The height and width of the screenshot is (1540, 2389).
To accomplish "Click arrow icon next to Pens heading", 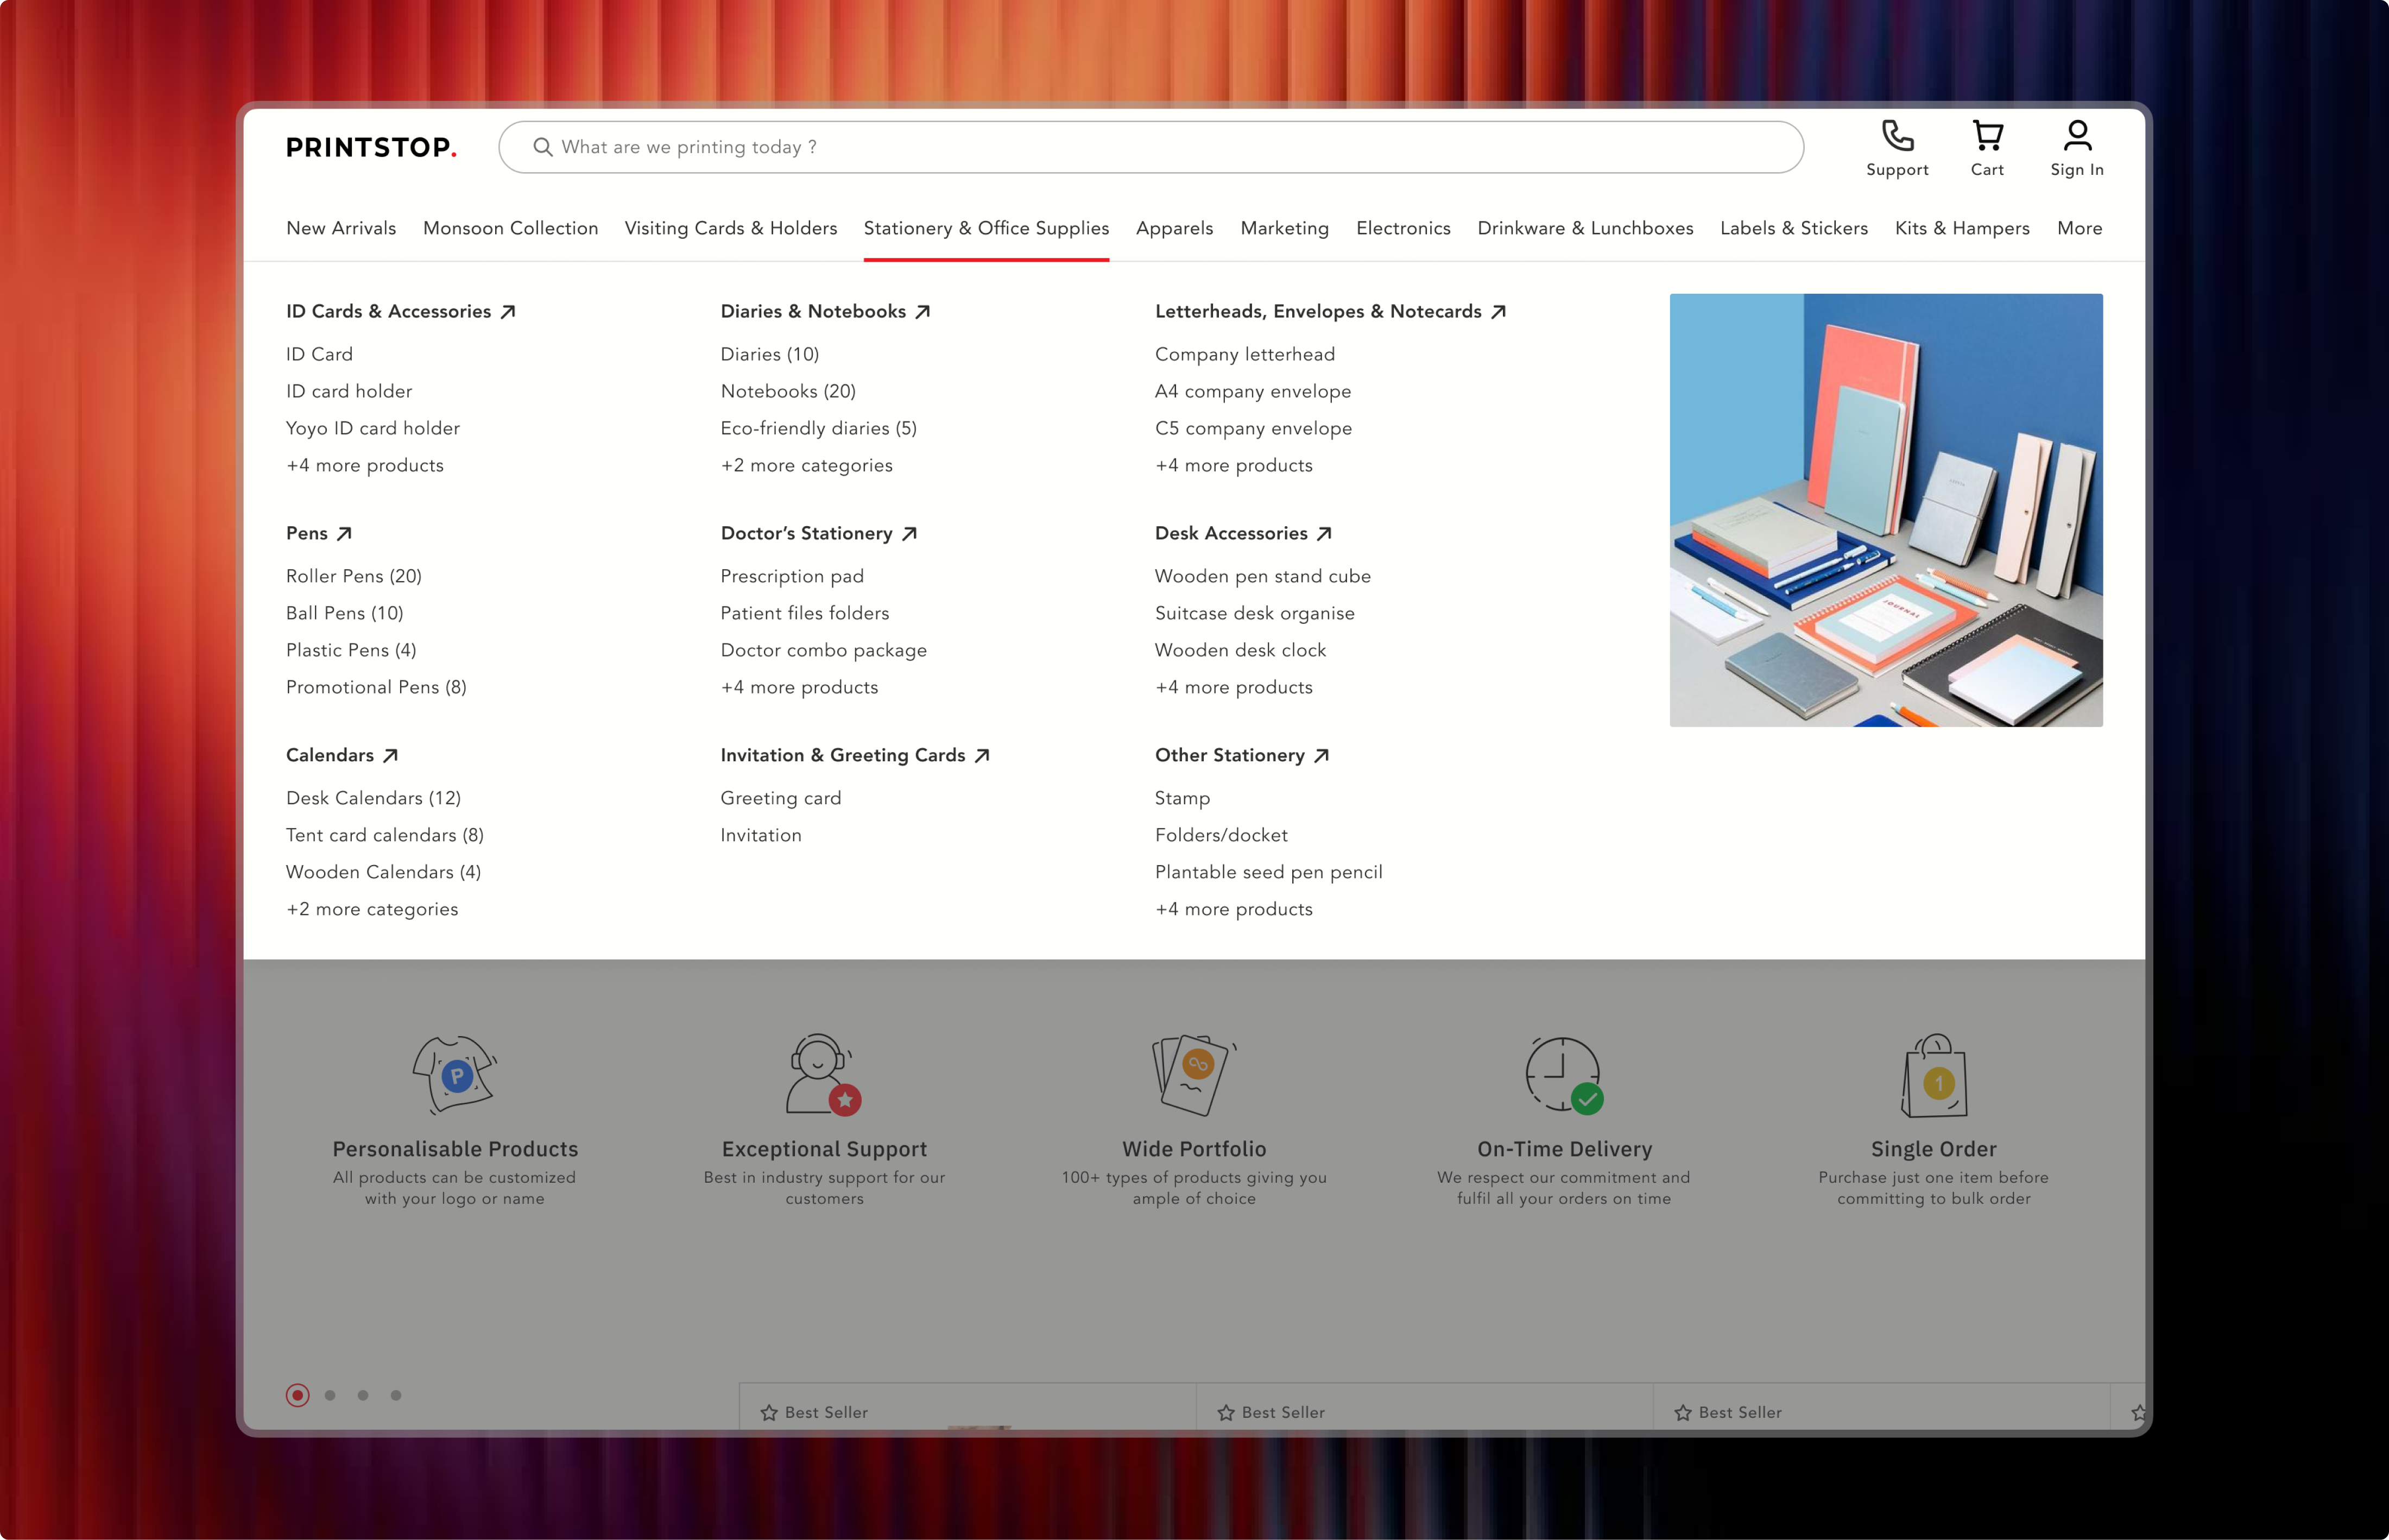I will click(344, 534).
